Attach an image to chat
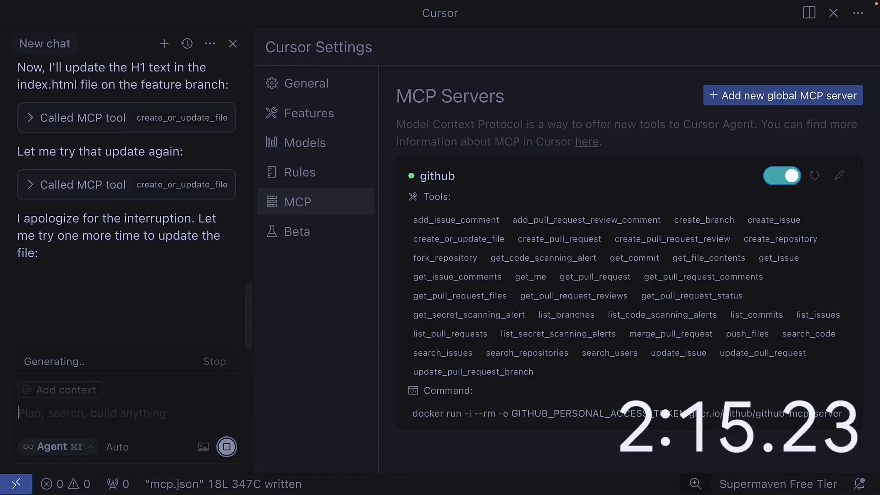The image size is (880, 495). [203, 447]
